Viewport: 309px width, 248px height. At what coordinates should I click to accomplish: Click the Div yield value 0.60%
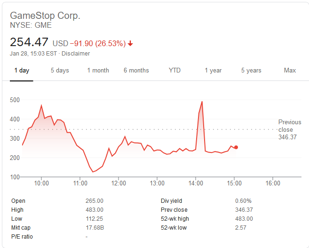click(243, 201)
